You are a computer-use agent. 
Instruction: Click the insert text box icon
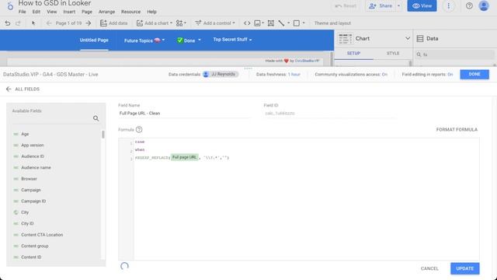(271, 23)
